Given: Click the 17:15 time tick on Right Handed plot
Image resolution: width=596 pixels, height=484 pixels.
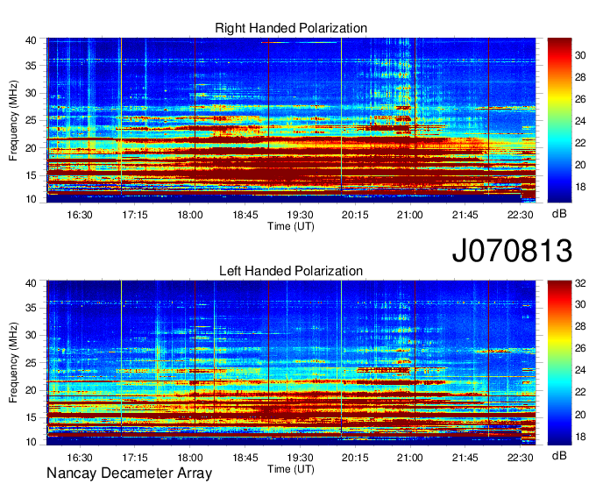Looking at the screenshot, I should coord(135,215).
